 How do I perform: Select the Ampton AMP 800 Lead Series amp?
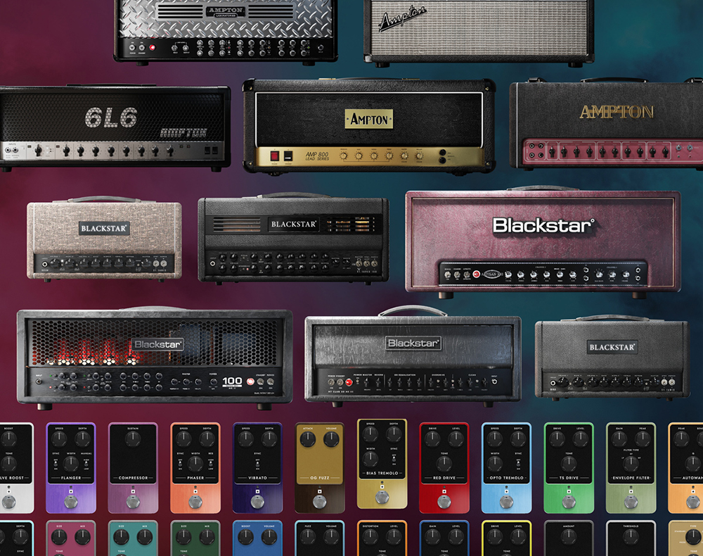tap(368, 125)
